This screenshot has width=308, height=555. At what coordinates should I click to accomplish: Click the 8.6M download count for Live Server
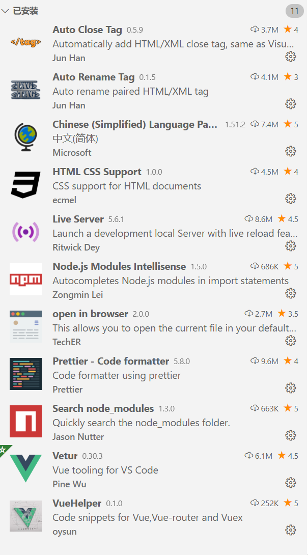[263, 219]
